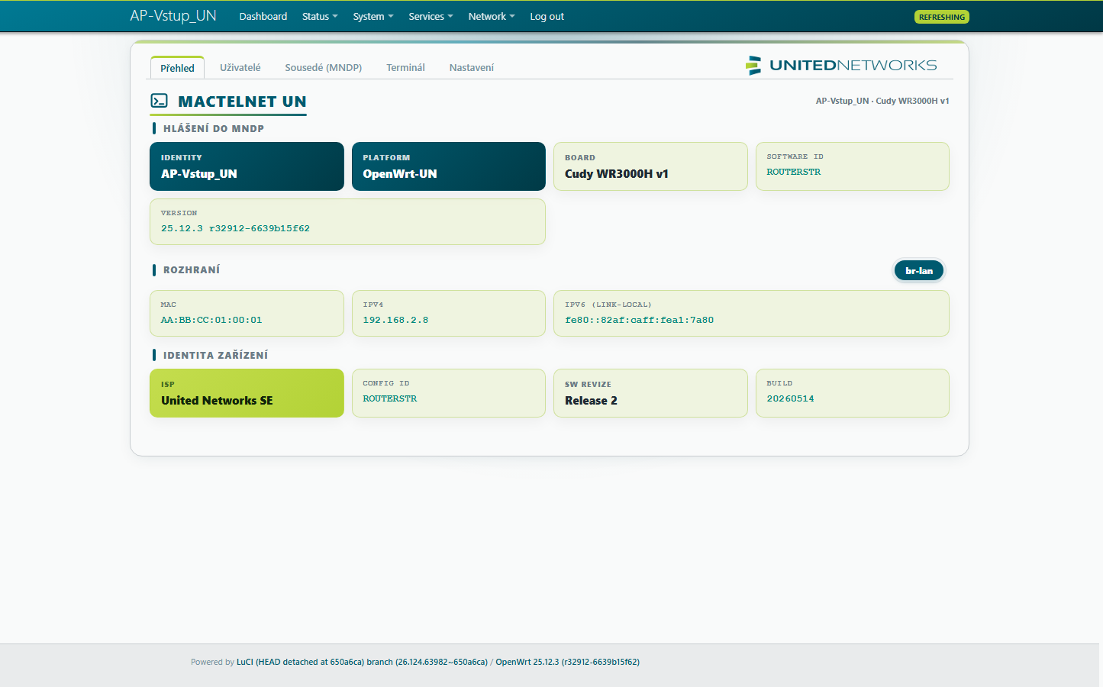Open the Services dropdown menu
The height and width of the screenshot is (687, 1103).
pos(431,16)
